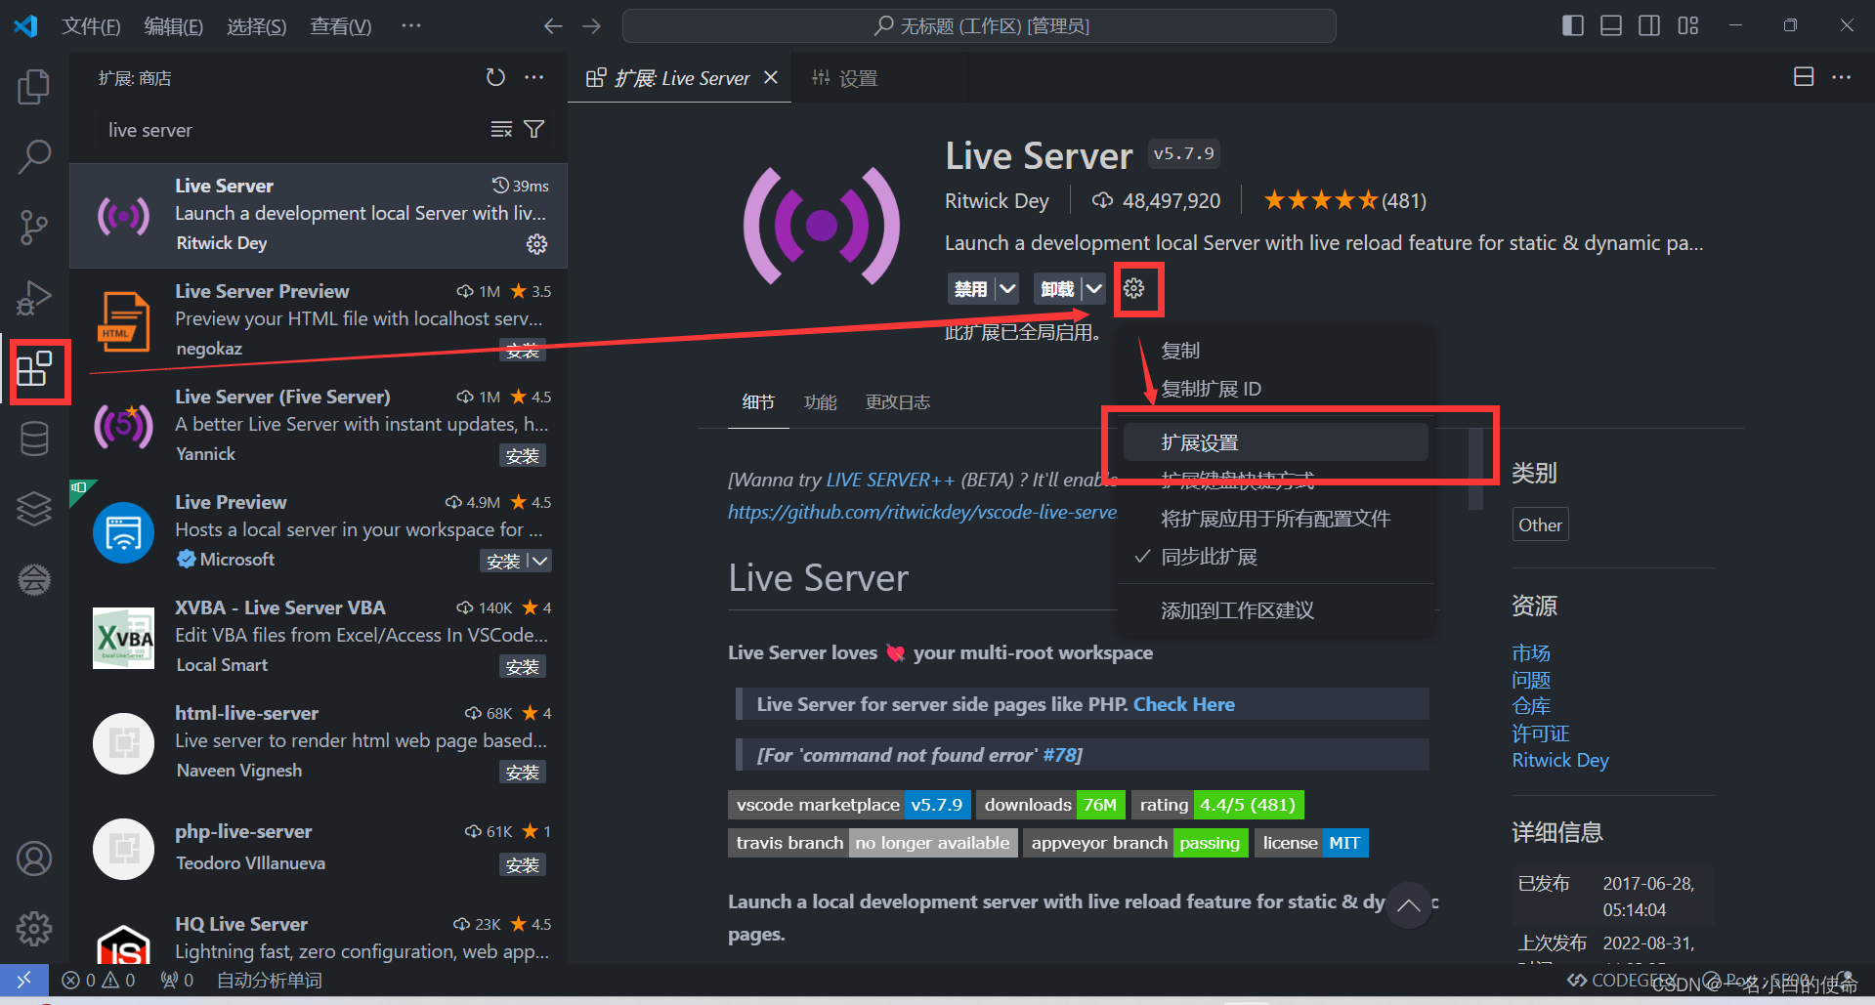
Task: Refresh the extensions list
Action: pos(495,77)
